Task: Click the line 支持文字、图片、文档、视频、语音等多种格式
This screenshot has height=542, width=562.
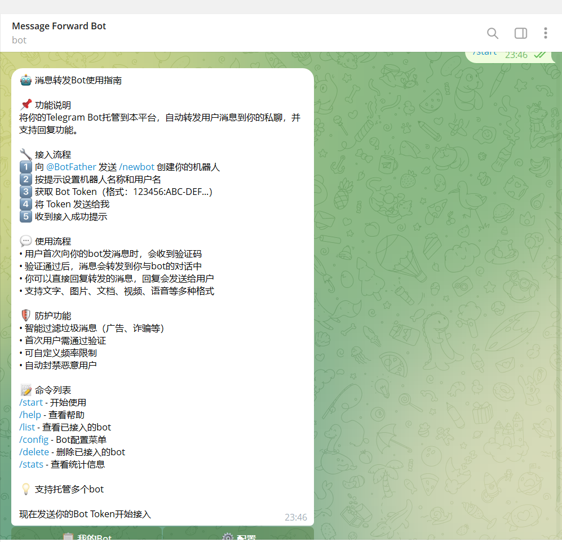Action: (120, 291)
